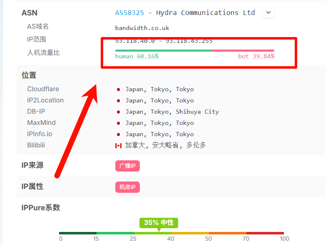Click the 35% 中性 score marker
The image size is (333, 244).
(159, 223)
